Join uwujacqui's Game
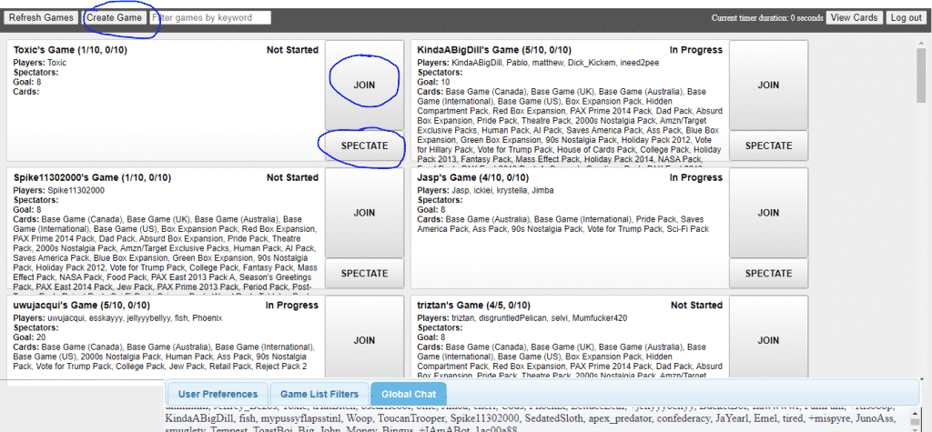This screenshot has height=432, width=932. pyautogui.click(x=364, y=340)
